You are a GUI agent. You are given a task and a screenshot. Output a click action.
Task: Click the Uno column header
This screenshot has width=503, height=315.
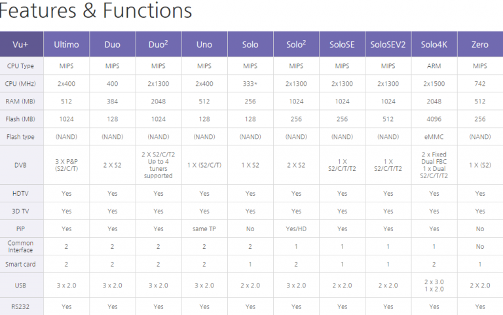point(204,45)
